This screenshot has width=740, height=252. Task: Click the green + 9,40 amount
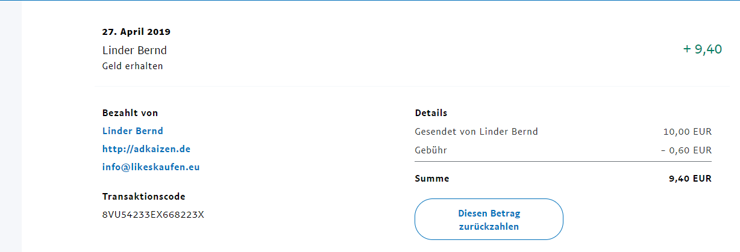[702, 49]
